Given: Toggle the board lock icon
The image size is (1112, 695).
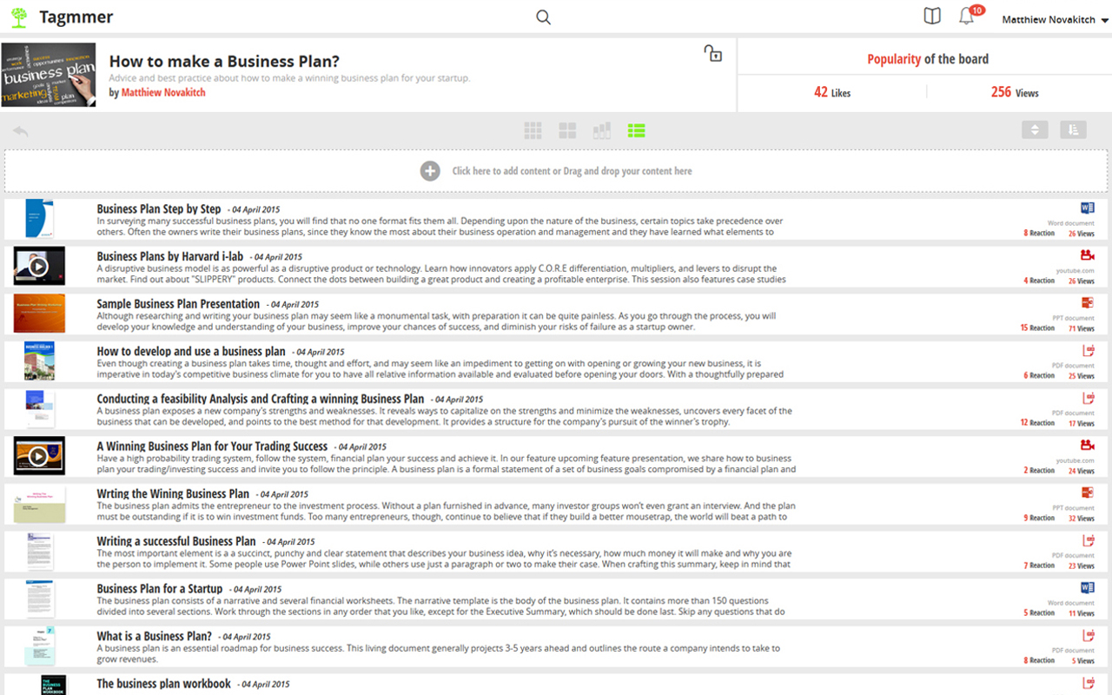Looking at the screenshot, I should tap(713, 53).
